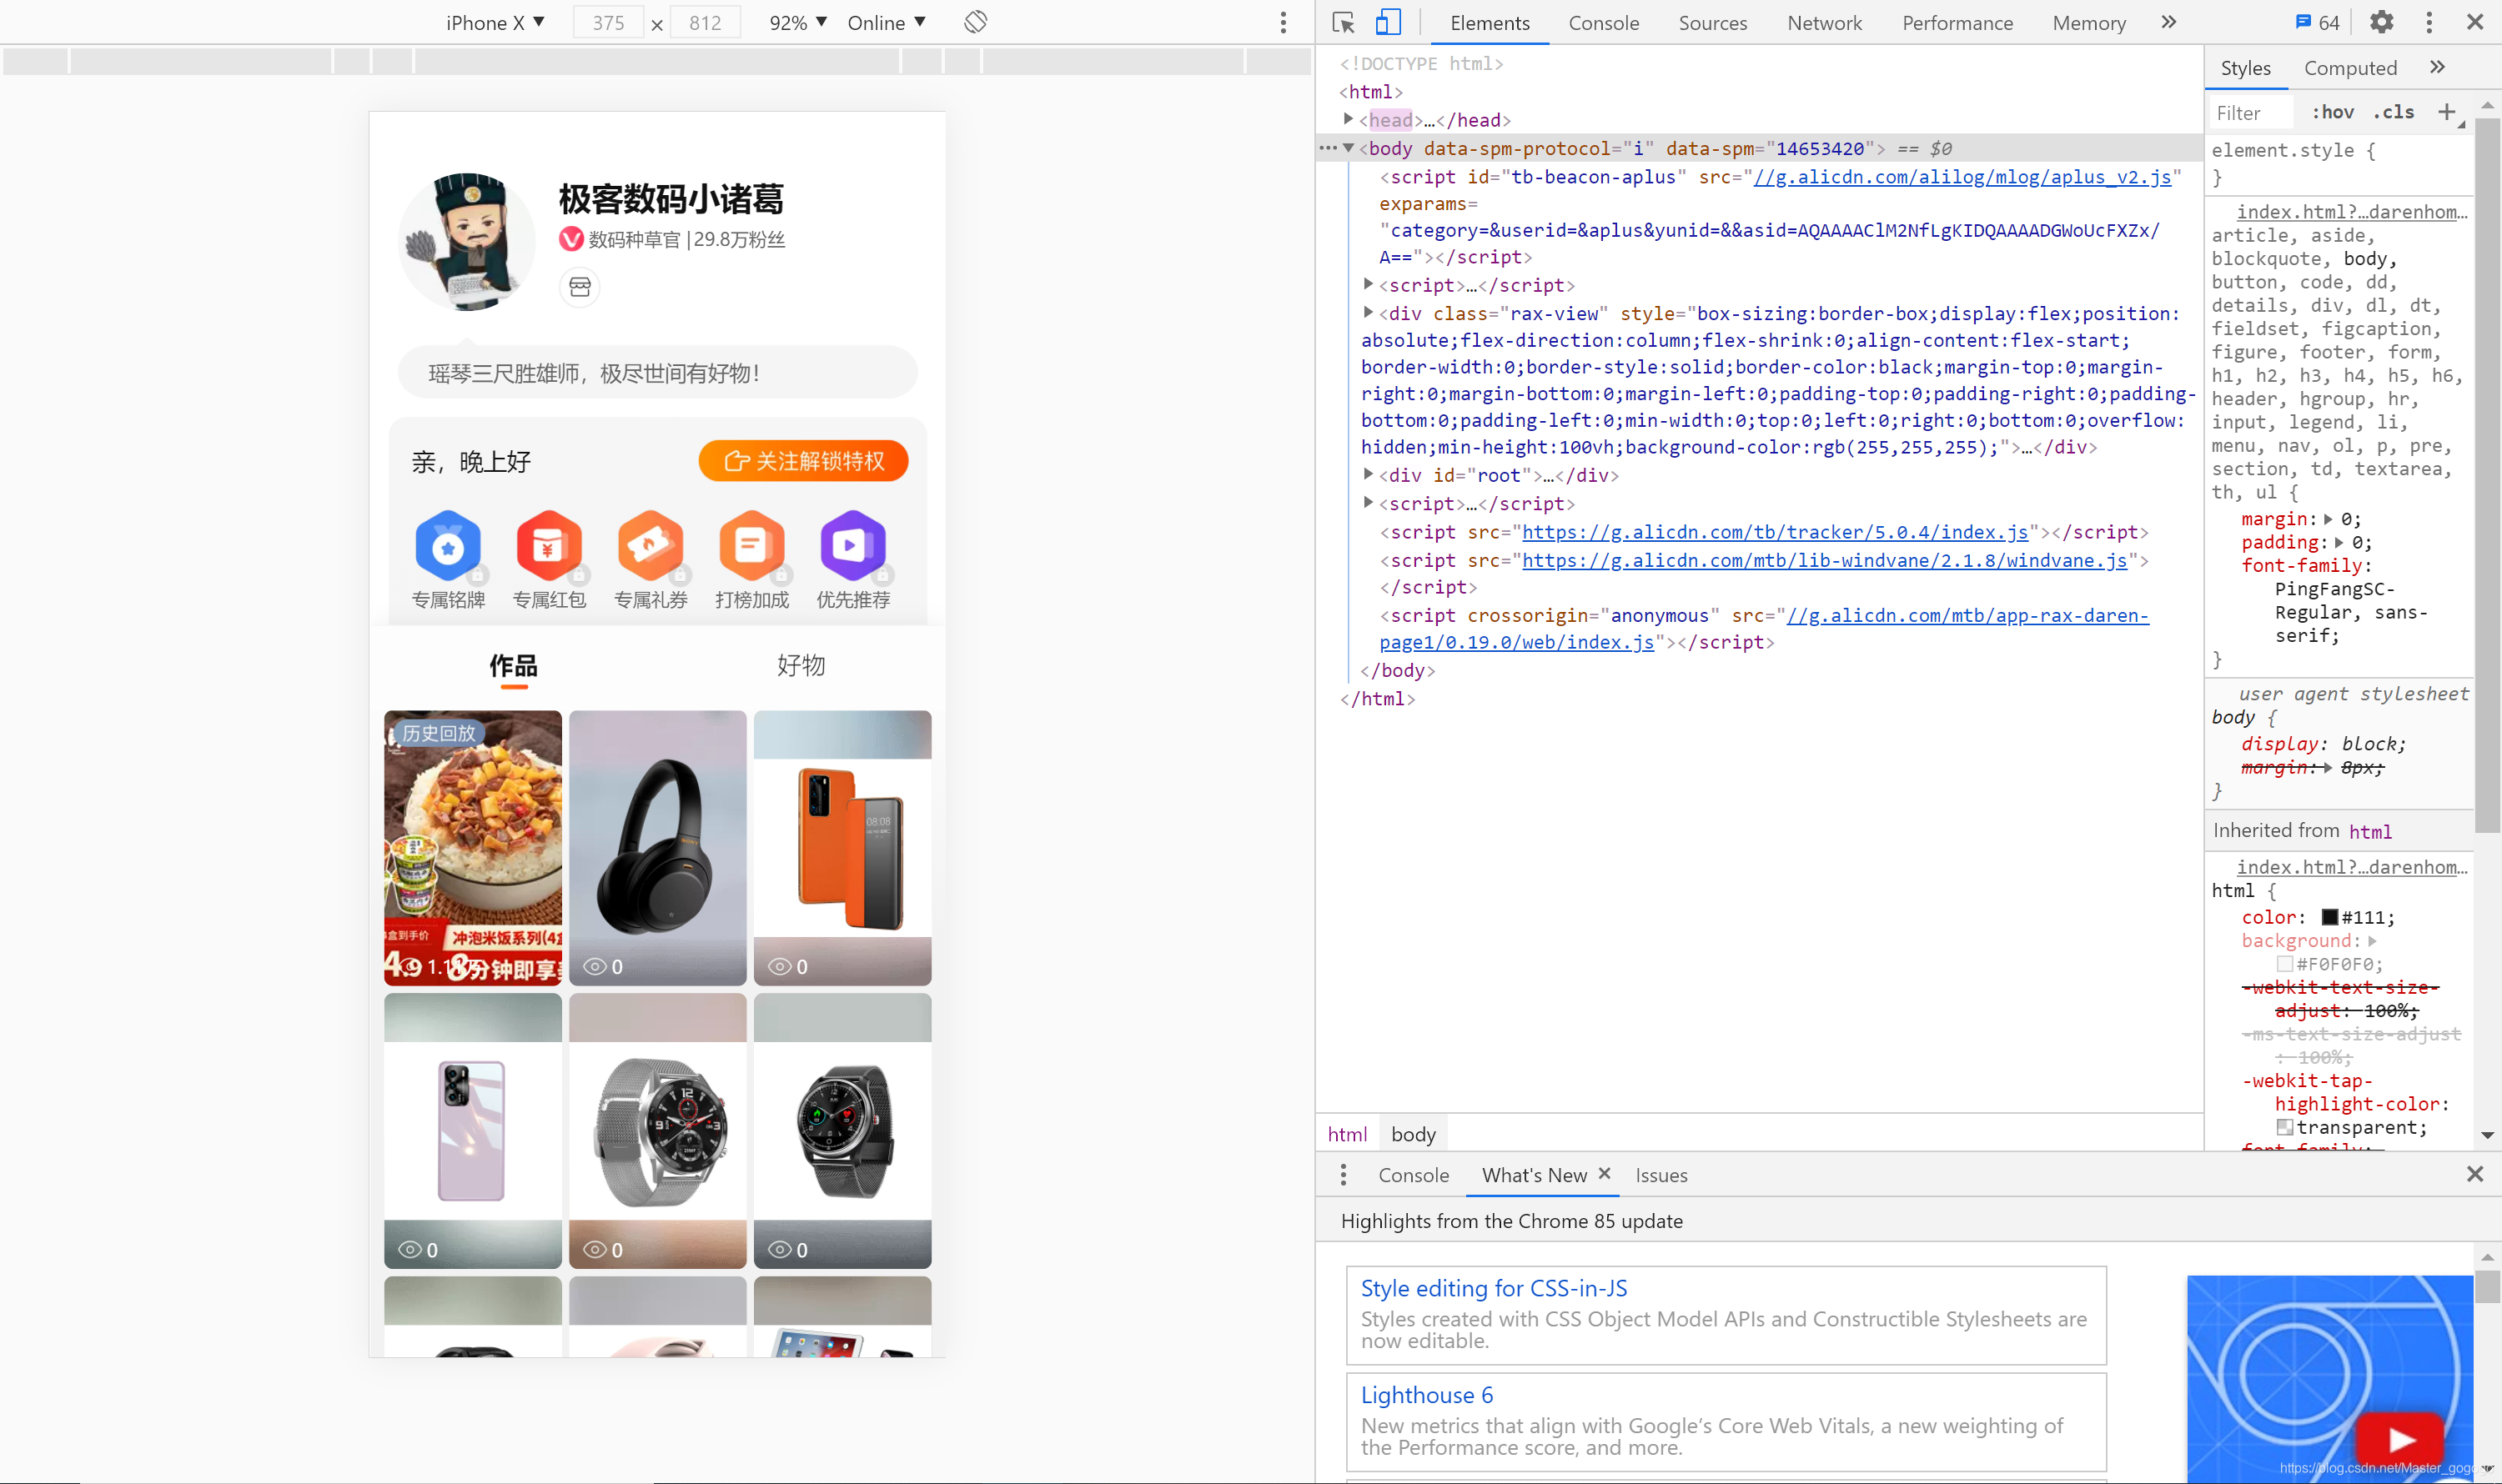Click the 375 width input field
The image size is (2502, 1484).
coord(608,22)
